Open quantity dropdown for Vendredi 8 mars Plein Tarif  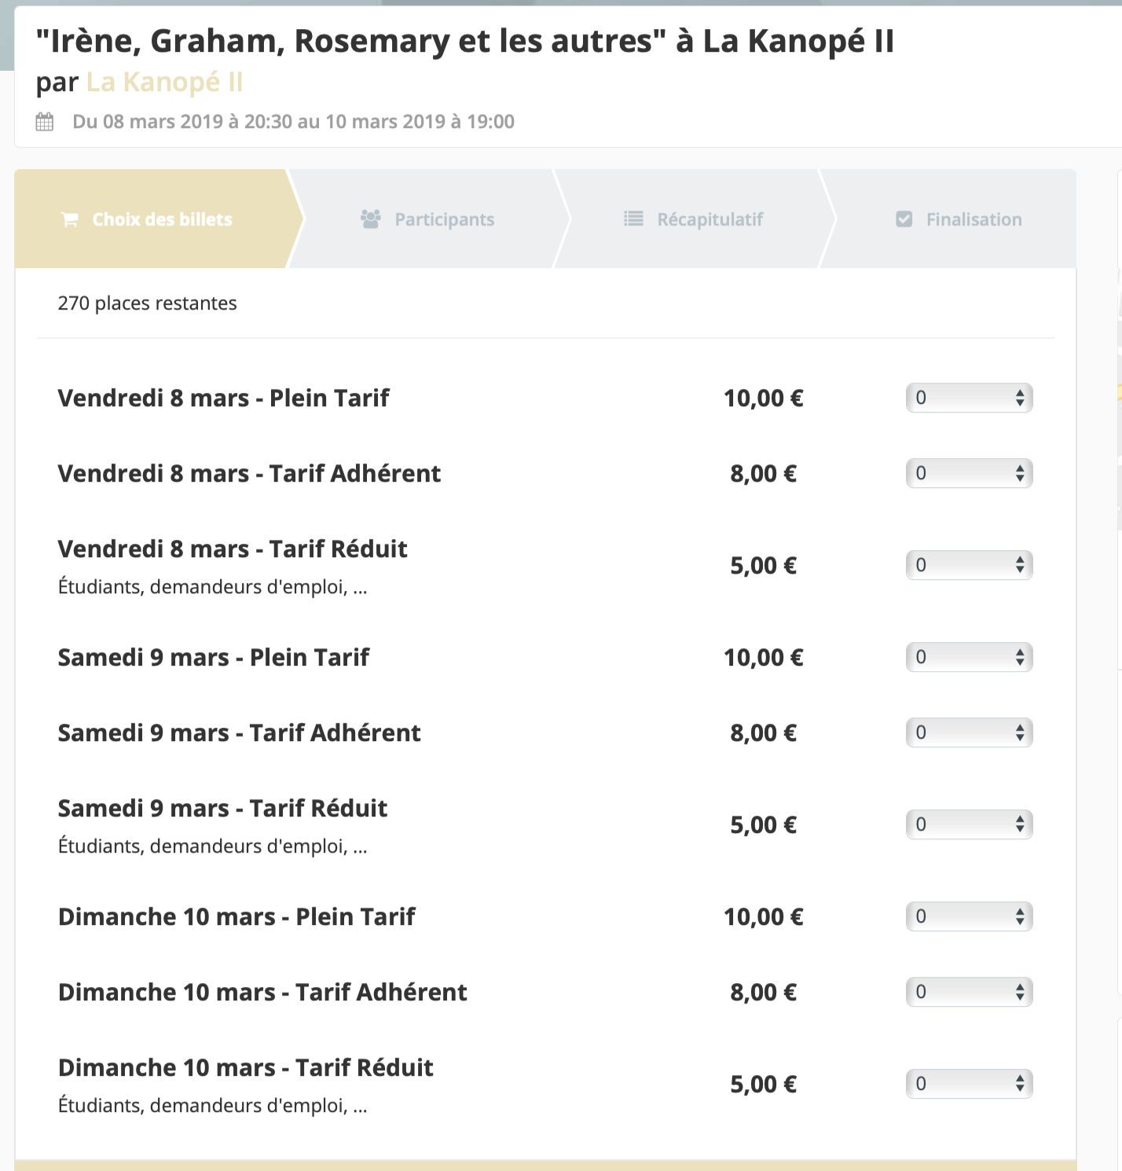pos(969,398)
